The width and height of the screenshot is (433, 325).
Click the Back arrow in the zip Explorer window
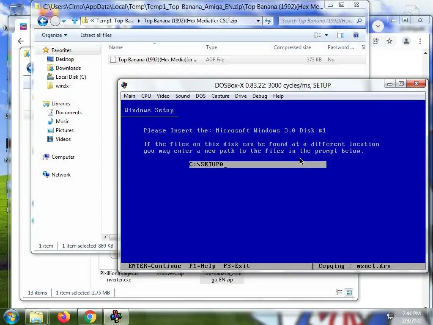coord(43,21)
